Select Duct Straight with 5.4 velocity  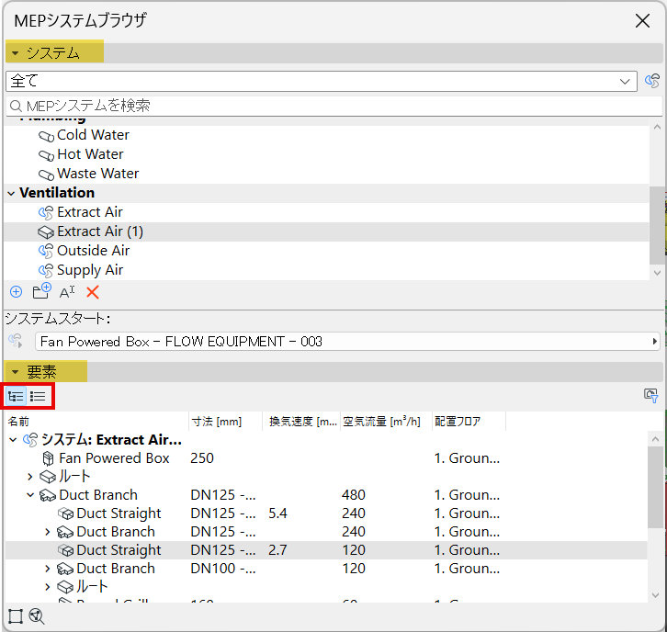(326, 513)
